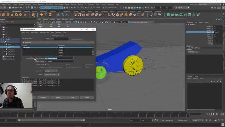Click the polygon cone shelf icon
This screenshot has height=127, width=225.
point(12,15)
